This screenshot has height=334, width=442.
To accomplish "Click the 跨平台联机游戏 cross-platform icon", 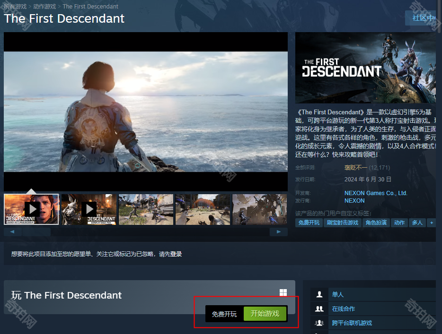I will (x=319, y=323).
